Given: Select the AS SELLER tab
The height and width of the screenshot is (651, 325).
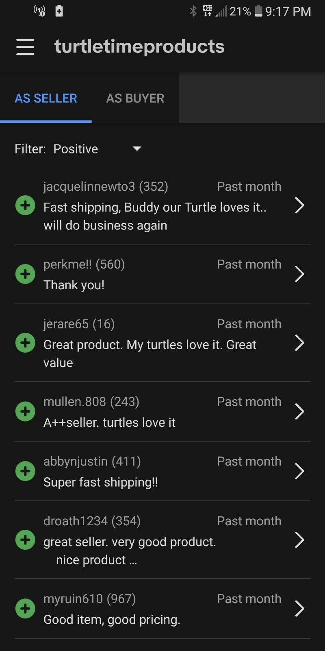Looking at the screenshot, I should pyautogui.click(x=46, y=98).
